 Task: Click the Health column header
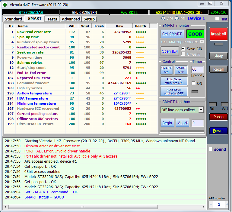[141, 26]
